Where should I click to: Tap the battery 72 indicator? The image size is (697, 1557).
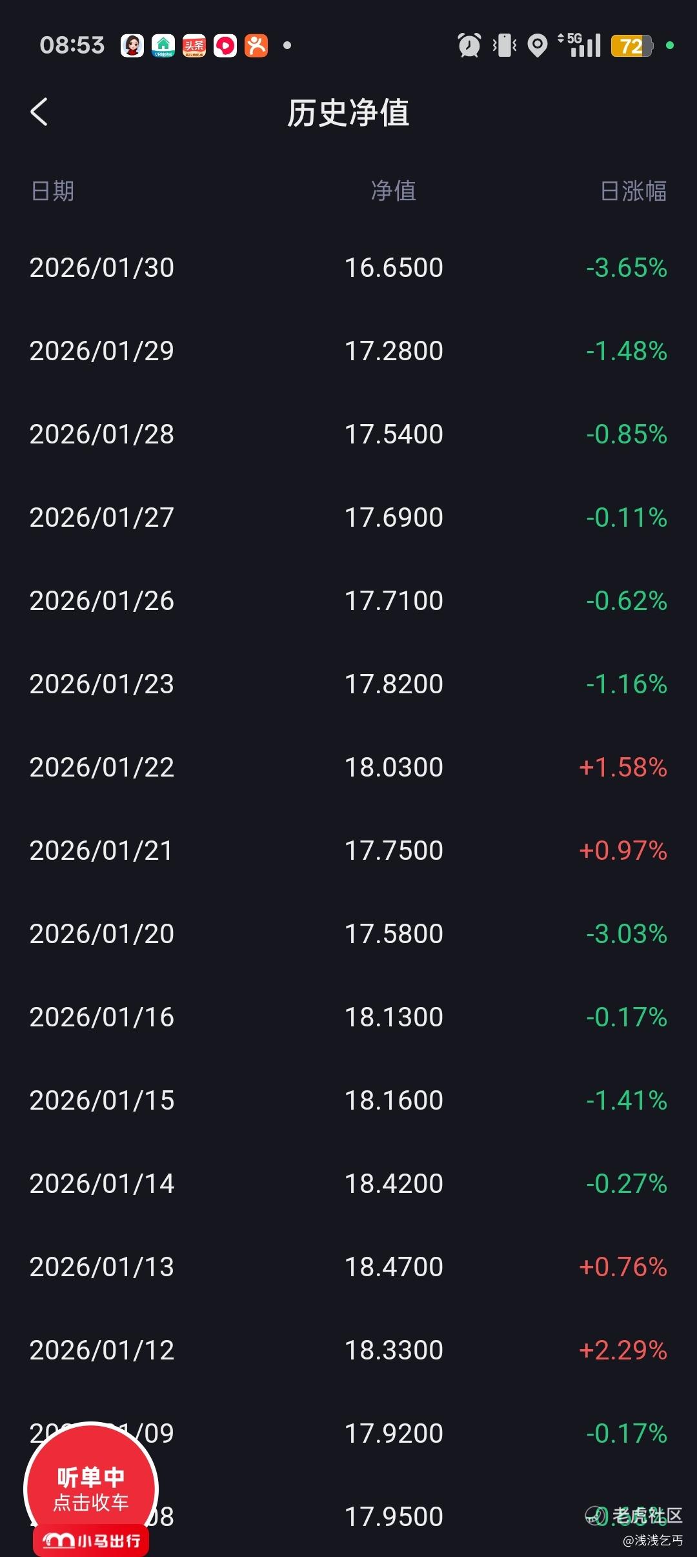point(632,46)
